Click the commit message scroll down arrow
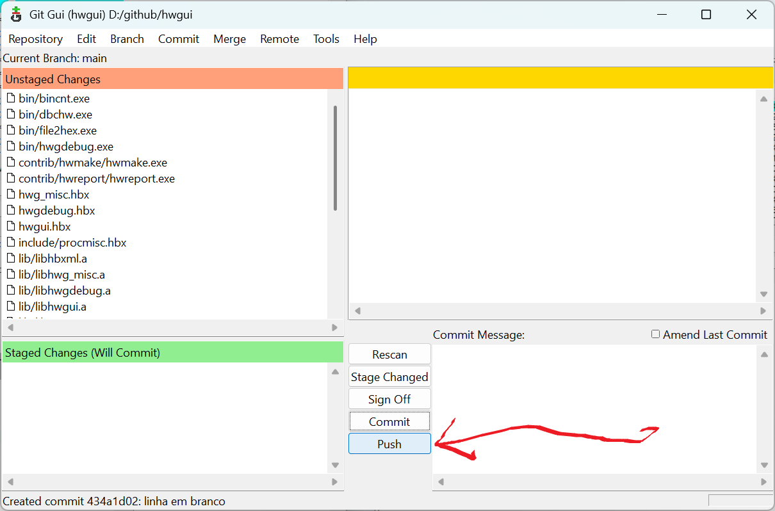Screen dimensions: 775x511 tap(764, 466)
